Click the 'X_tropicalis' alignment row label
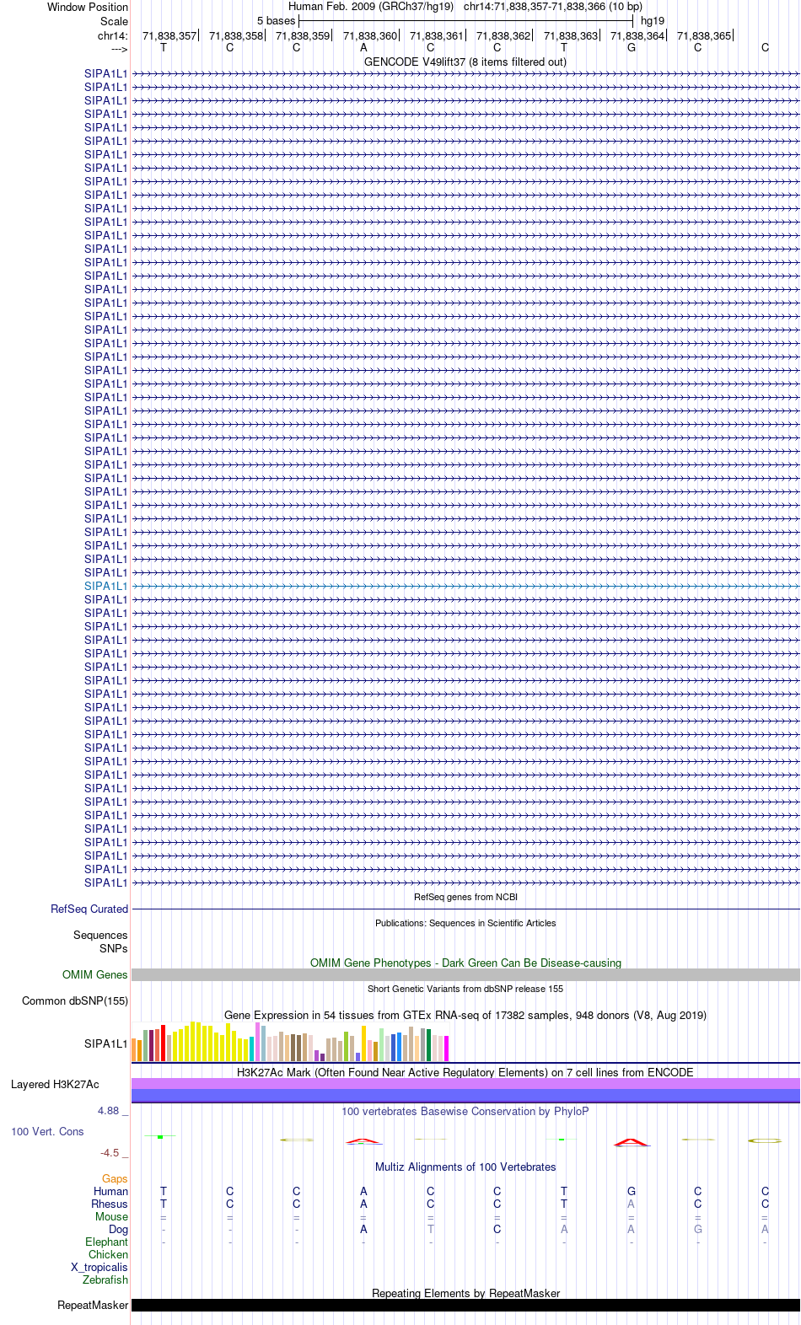801x1325 pixels. coord(99,1267)
